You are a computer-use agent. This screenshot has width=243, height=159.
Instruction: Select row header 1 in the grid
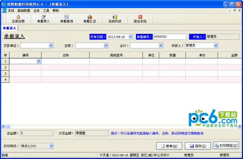pos(5,61)
